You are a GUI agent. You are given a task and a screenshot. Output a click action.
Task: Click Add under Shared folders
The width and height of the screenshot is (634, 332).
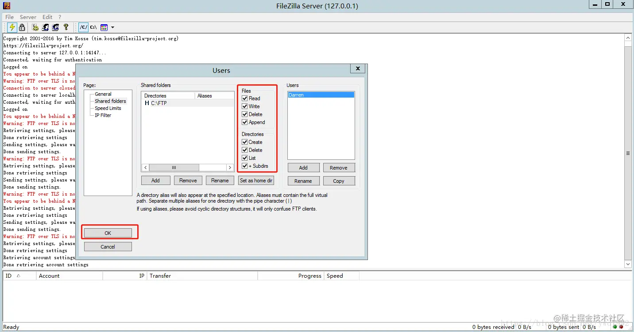point(155,181)
